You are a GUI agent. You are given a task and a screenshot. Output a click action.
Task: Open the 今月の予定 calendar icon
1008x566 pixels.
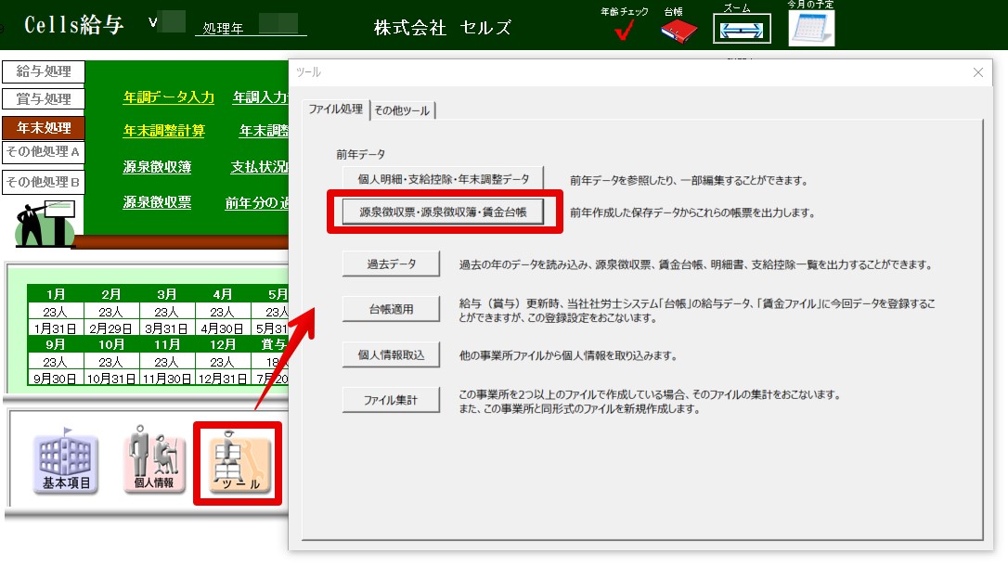(x=811, y=28)
